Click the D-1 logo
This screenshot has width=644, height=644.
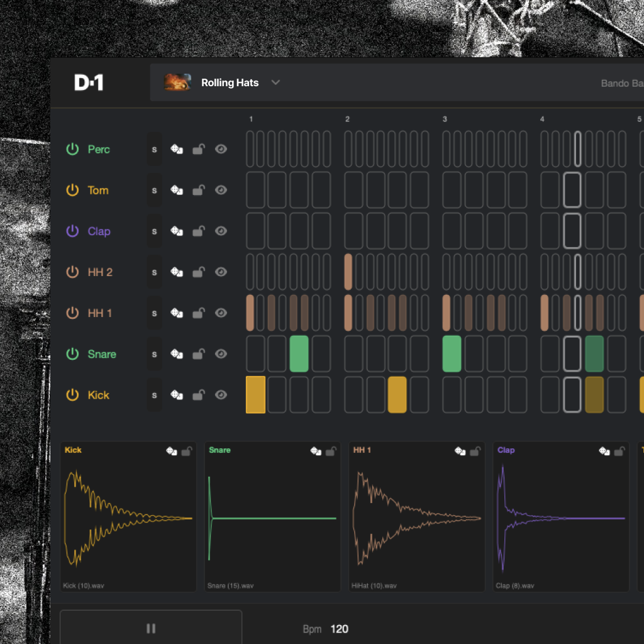(89, 82)
